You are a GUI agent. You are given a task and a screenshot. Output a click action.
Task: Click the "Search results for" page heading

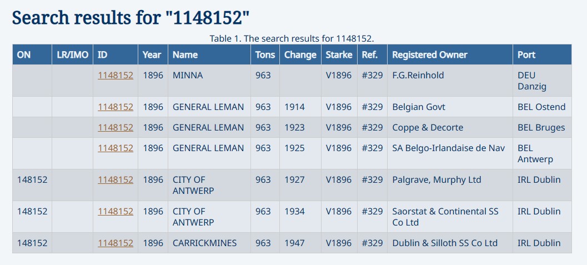pos(131,18)
